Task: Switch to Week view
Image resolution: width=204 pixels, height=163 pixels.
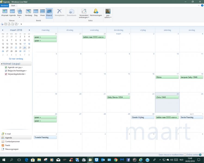Action: click(x=42, y=13)
